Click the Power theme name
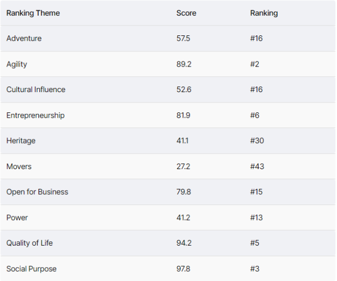 pos(17,218)
